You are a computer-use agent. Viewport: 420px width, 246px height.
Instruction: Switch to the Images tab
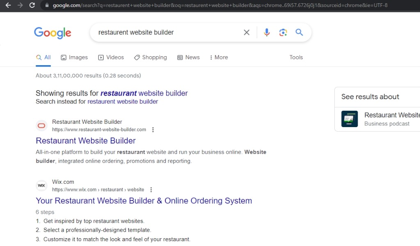pos(74,57)
